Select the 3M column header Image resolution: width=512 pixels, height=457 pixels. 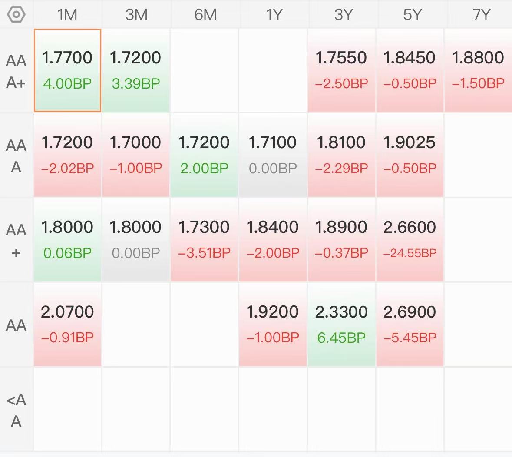click(136, 15)
